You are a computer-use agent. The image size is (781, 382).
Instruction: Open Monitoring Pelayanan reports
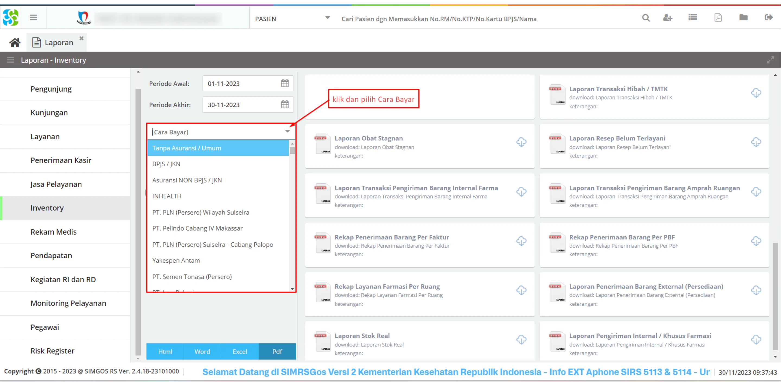[65, 303]
